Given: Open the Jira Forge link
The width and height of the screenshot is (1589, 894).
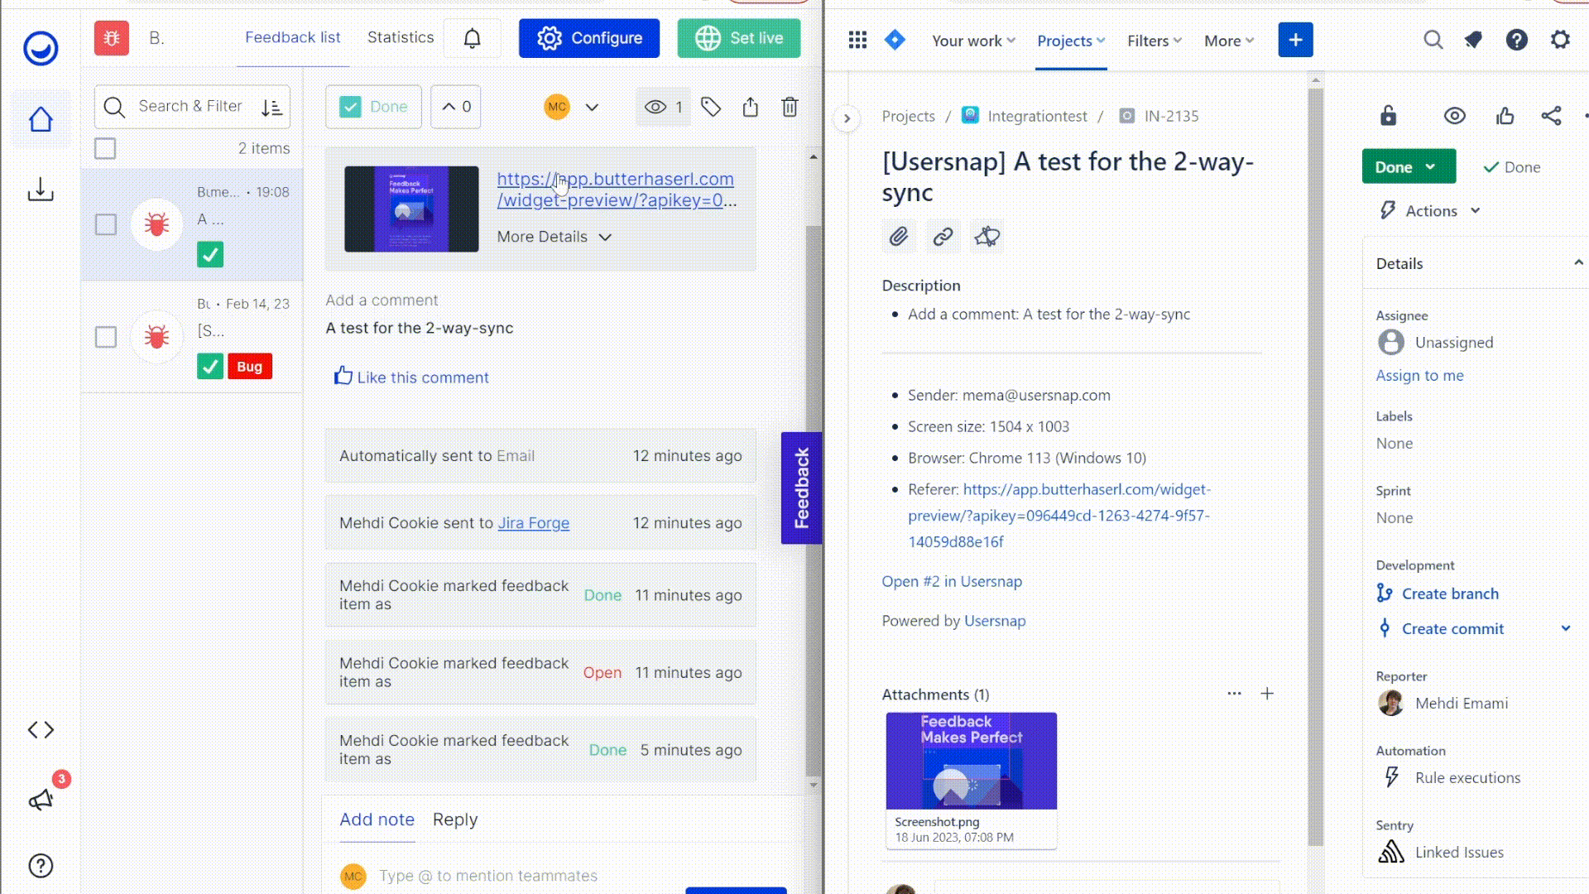Looking at the screenshot, I should 533,523.
